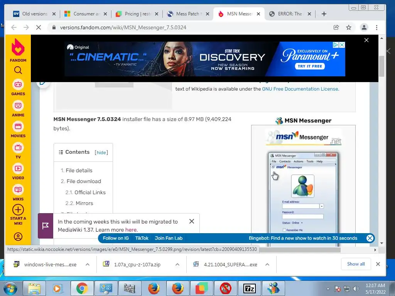Viewport: 395px width, 296px height.
Task: Click the TikTok link
Action: (142, 238)
